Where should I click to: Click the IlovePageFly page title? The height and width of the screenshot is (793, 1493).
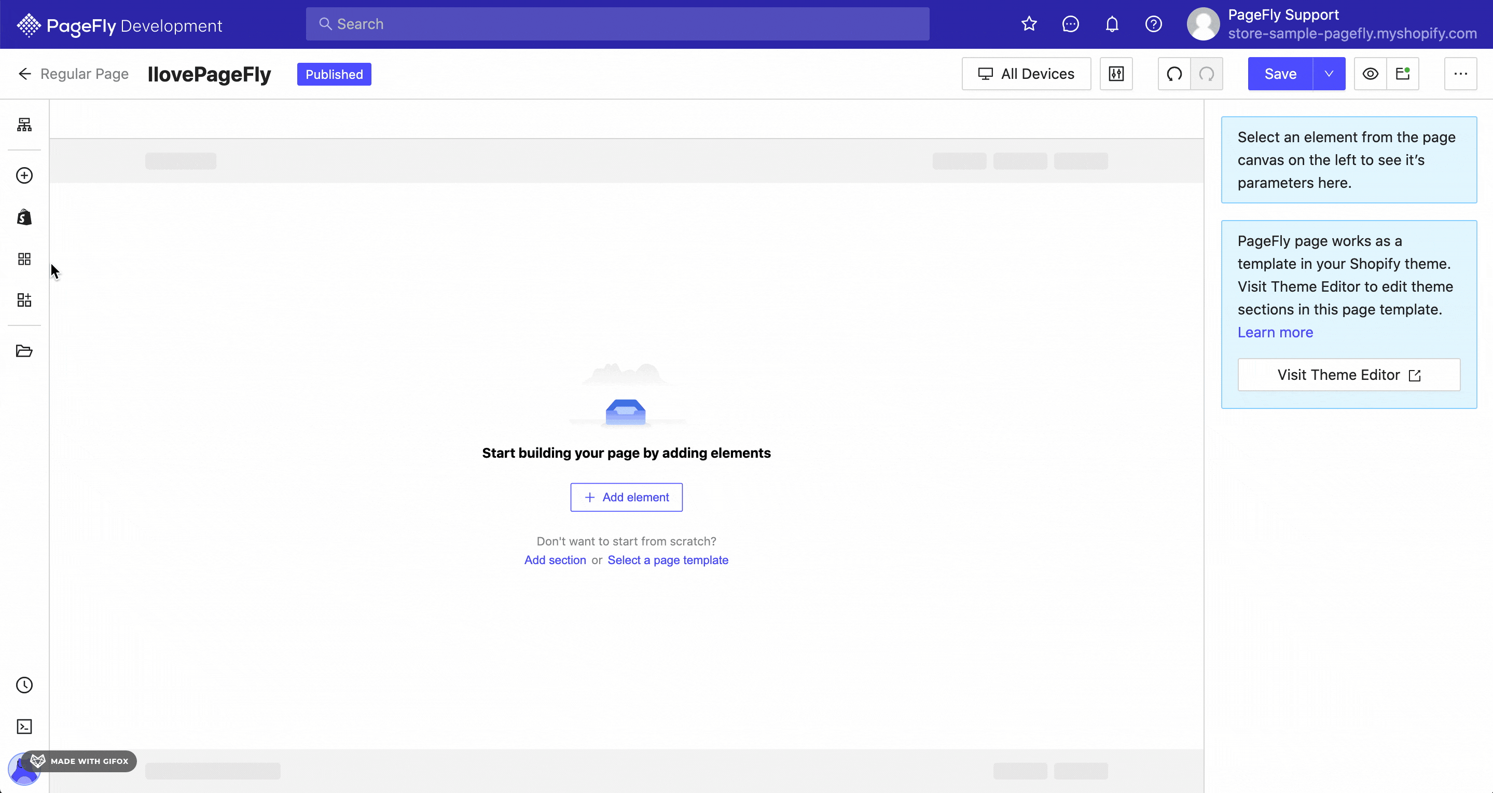[209, 74]
